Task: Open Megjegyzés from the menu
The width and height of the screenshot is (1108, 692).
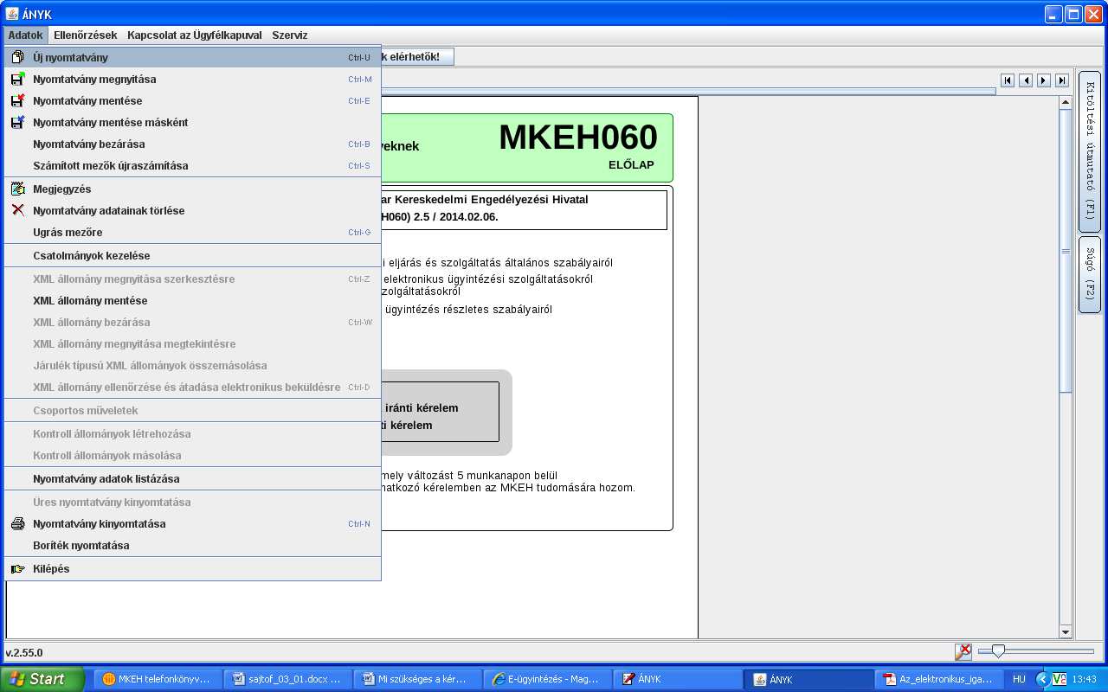Action: point(192,189)
